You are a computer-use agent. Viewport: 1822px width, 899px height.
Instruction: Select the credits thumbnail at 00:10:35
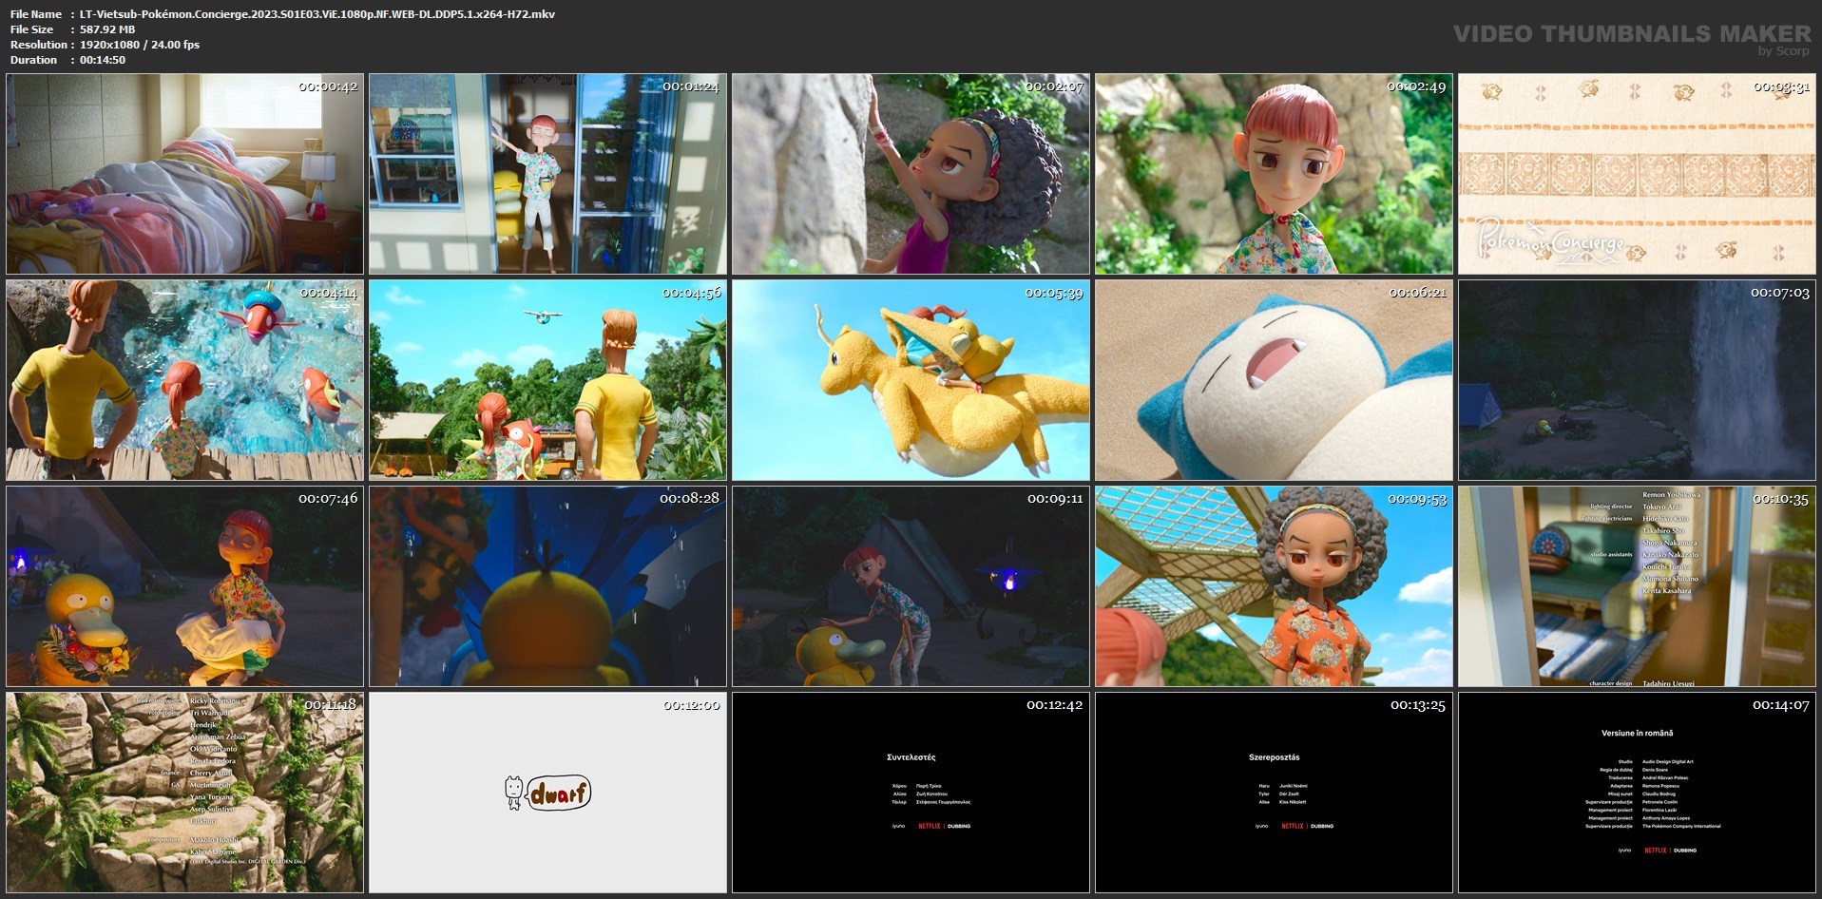(1637, 586)
